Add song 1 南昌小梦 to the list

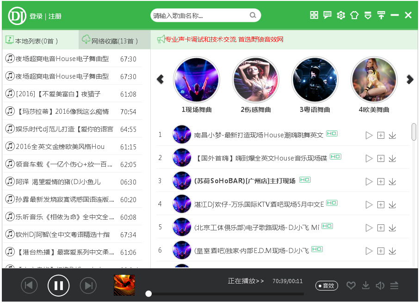tap(381, 136)
